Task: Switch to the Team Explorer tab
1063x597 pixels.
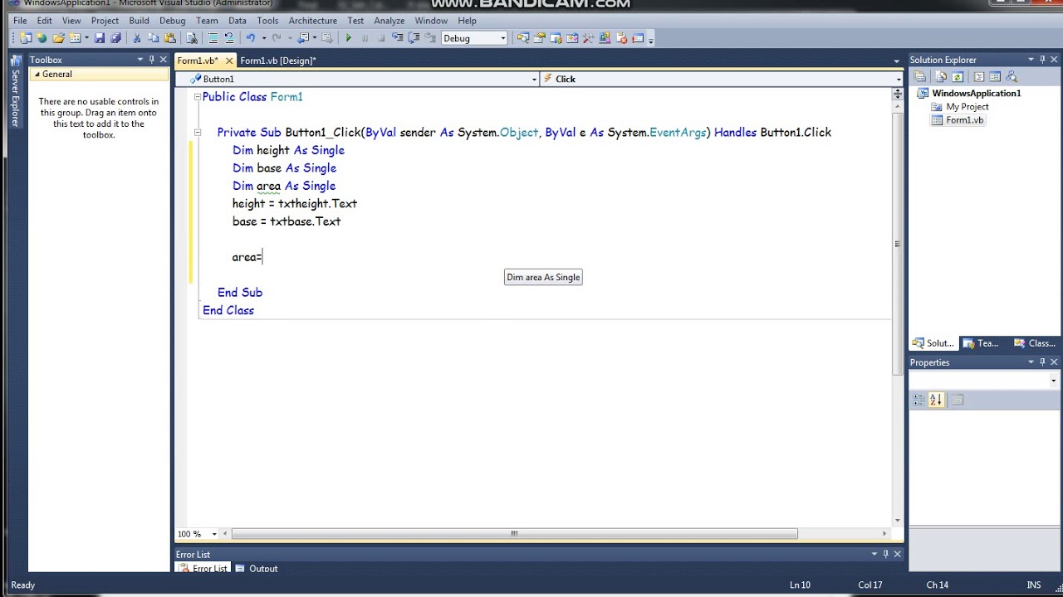Action: tap(982, 343)
